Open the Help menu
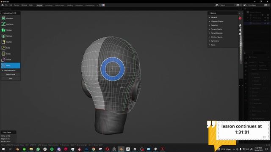 31,5
